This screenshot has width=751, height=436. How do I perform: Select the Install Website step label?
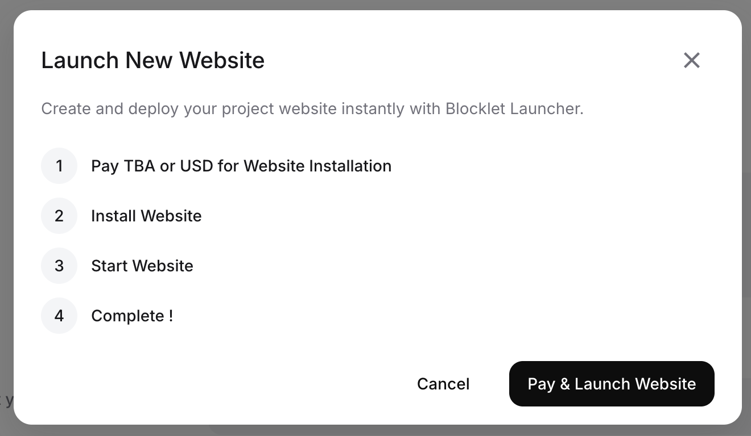[x=146, y=216]
